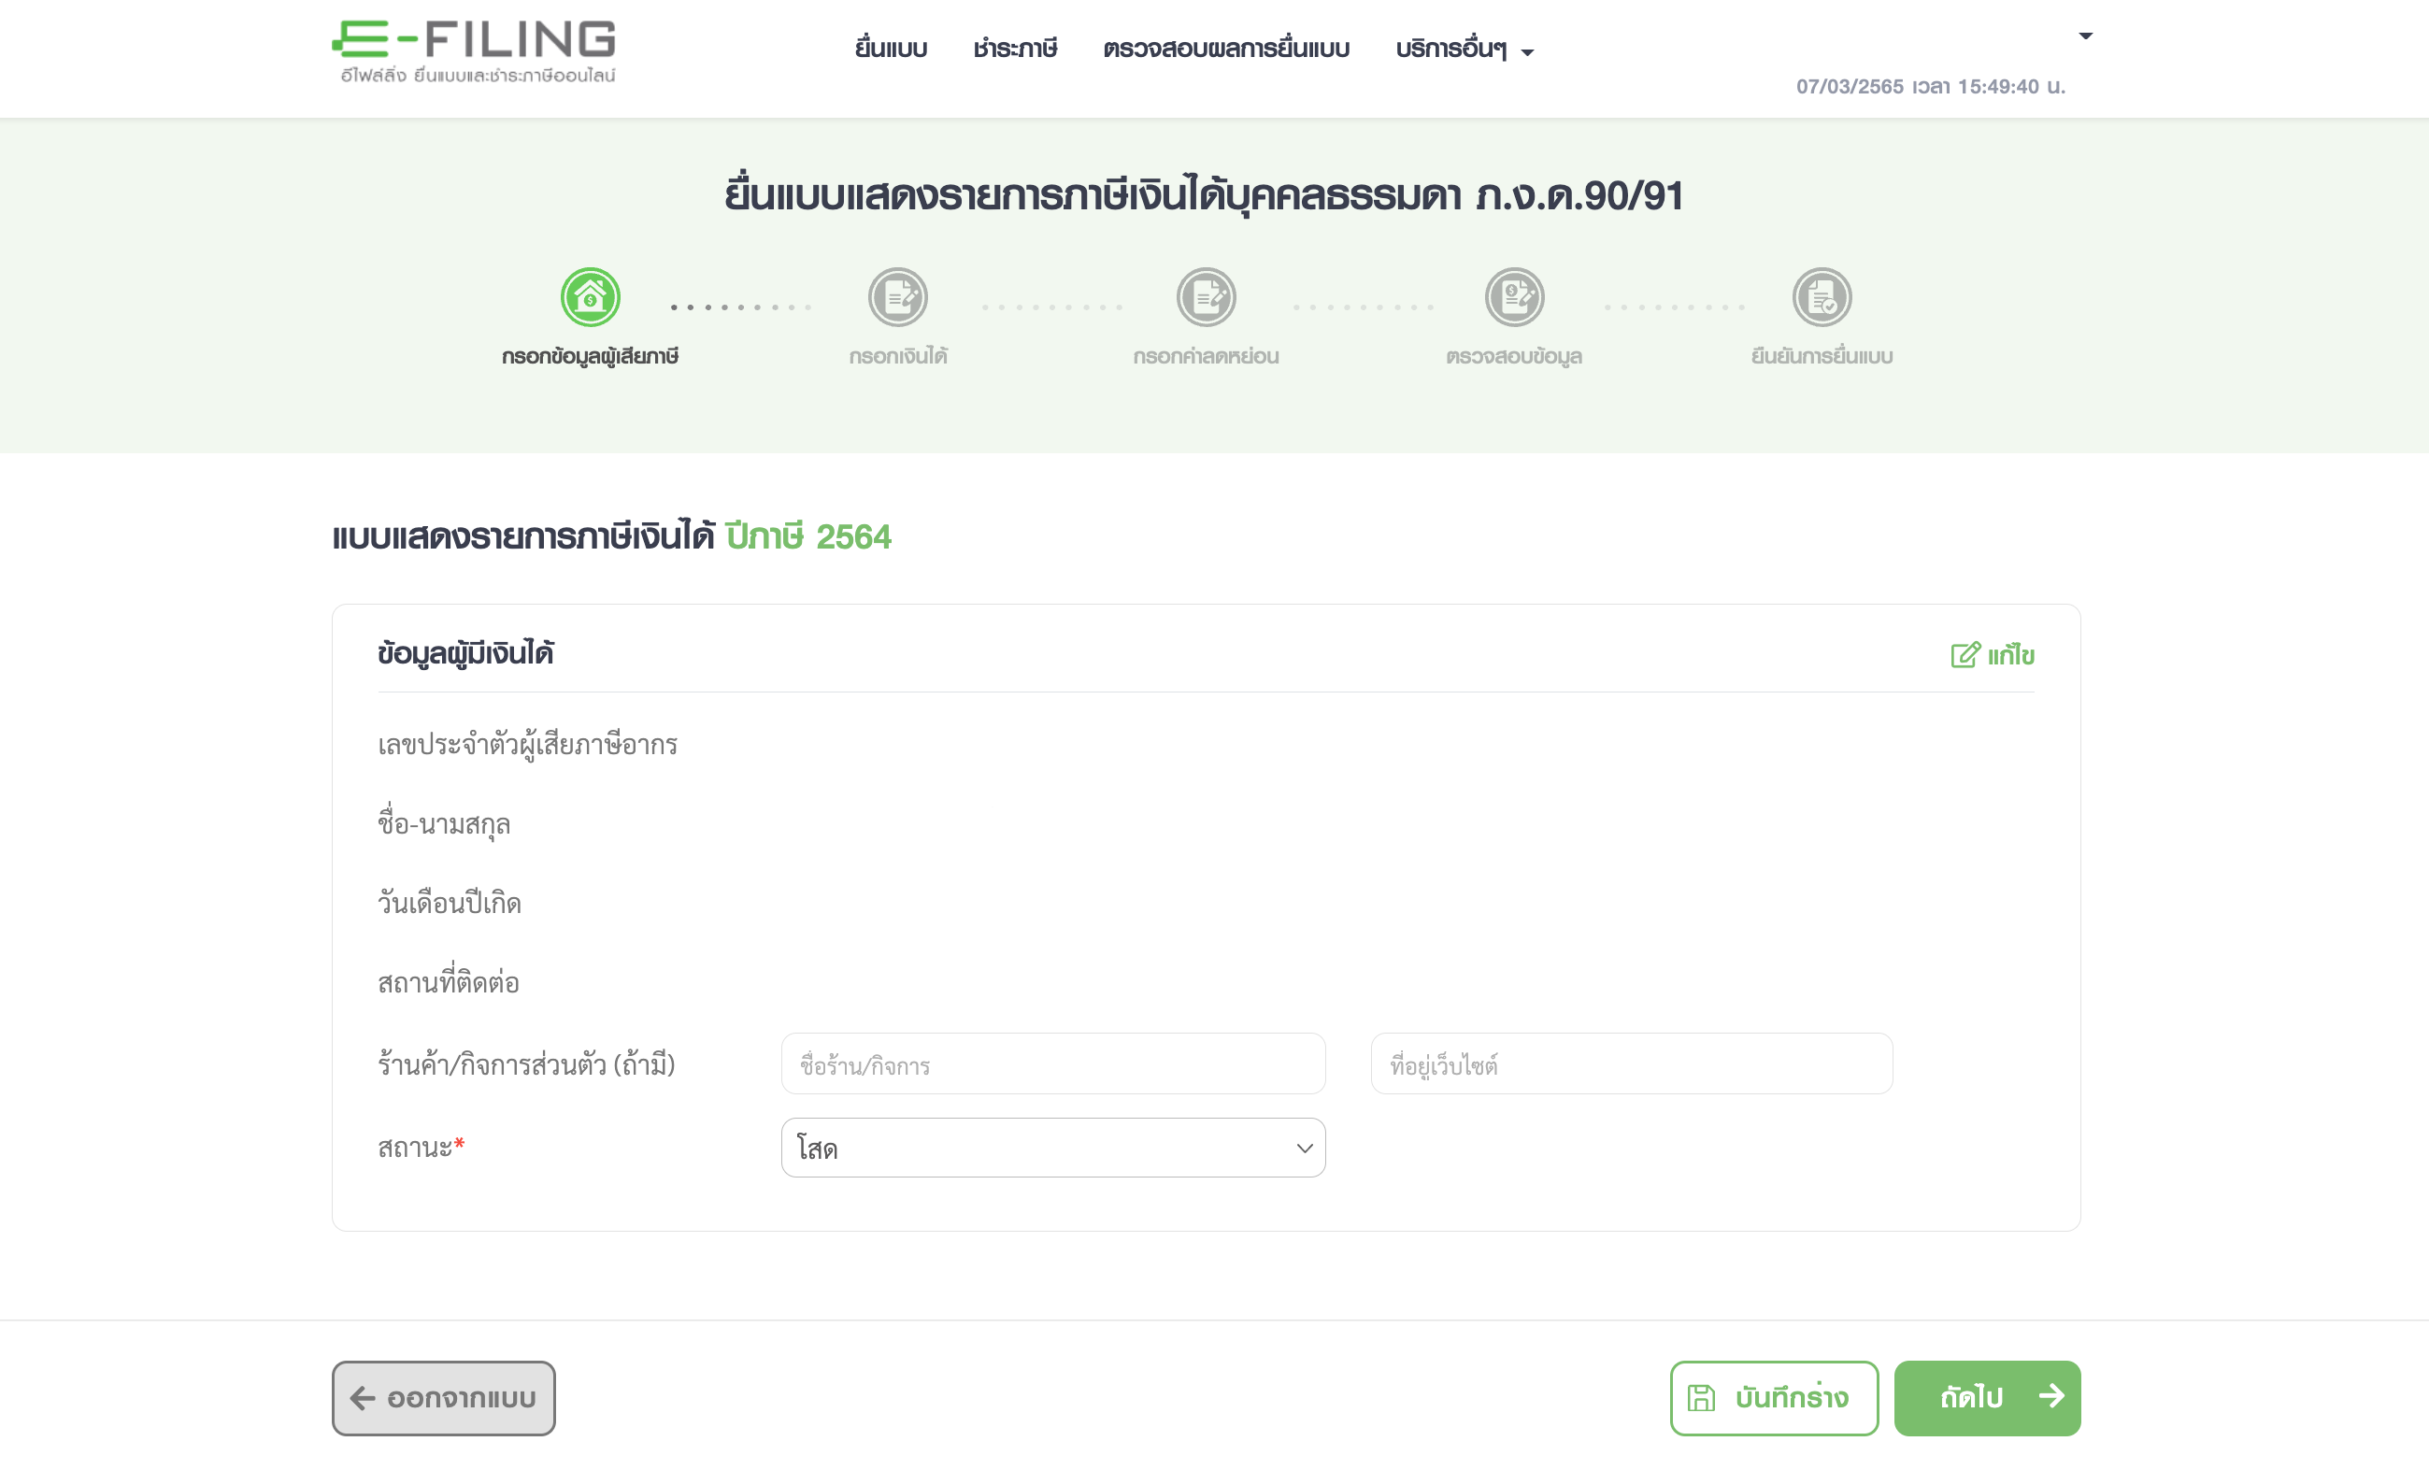
Task: Open the ยื่นแบบ menu item
Action: pos(890,49)
